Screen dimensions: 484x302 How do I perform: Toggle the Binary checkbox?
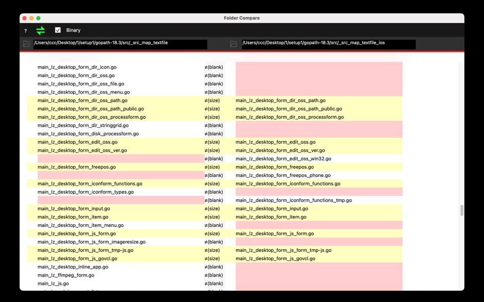[x=58, y=30]
